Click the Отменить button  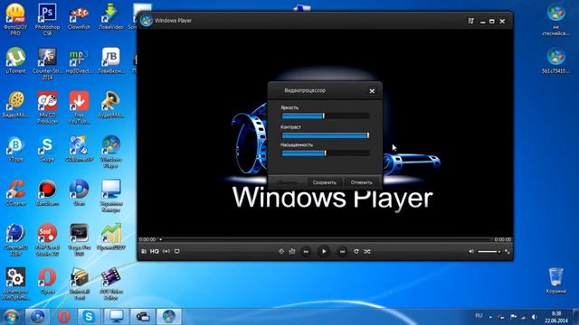pos(362,182)
